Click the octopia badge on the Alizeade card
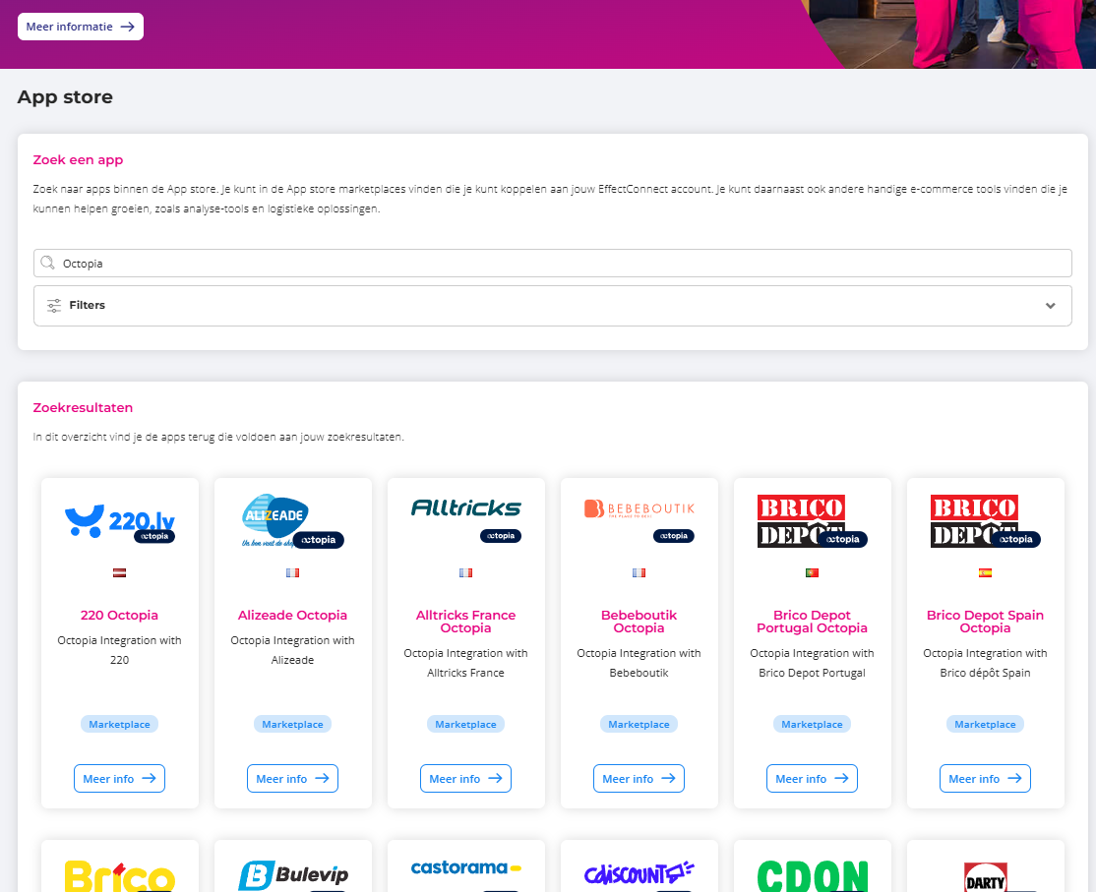The image size is (1096, 892). 319,539
